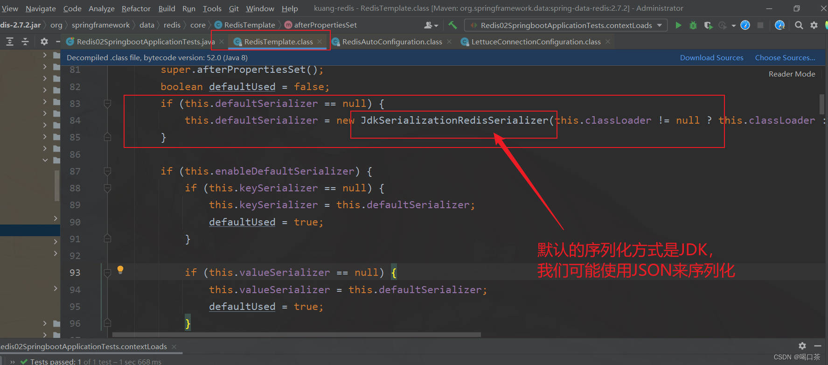Click green check icon beside Tests passed
828x365 pixels.
[x=24, y=362]
